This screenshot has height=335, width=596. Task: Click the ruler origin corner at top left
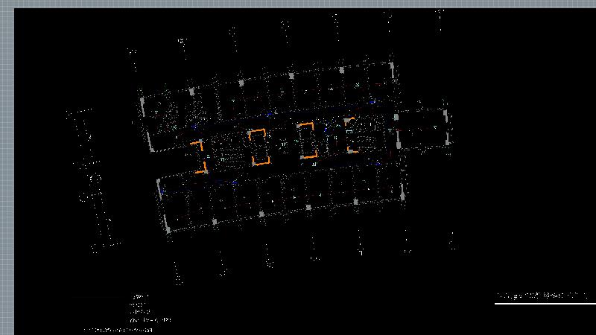(6, 4)
